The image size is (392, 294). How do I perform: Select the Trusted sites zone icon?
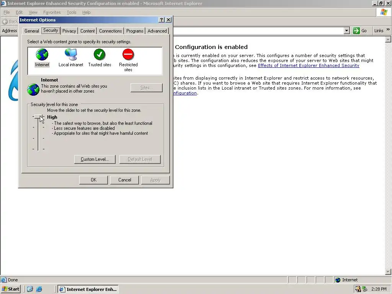(x=100, y=54)
